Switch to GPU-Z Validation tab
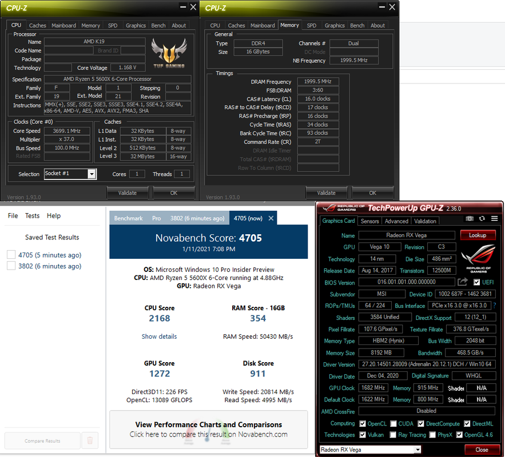This screenshot has height=457, width=505. click(x=425, y=221)
